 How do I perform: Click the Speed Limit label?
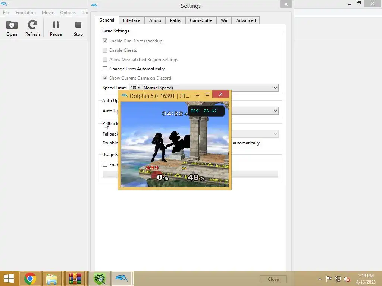click(x=115, y=88)
